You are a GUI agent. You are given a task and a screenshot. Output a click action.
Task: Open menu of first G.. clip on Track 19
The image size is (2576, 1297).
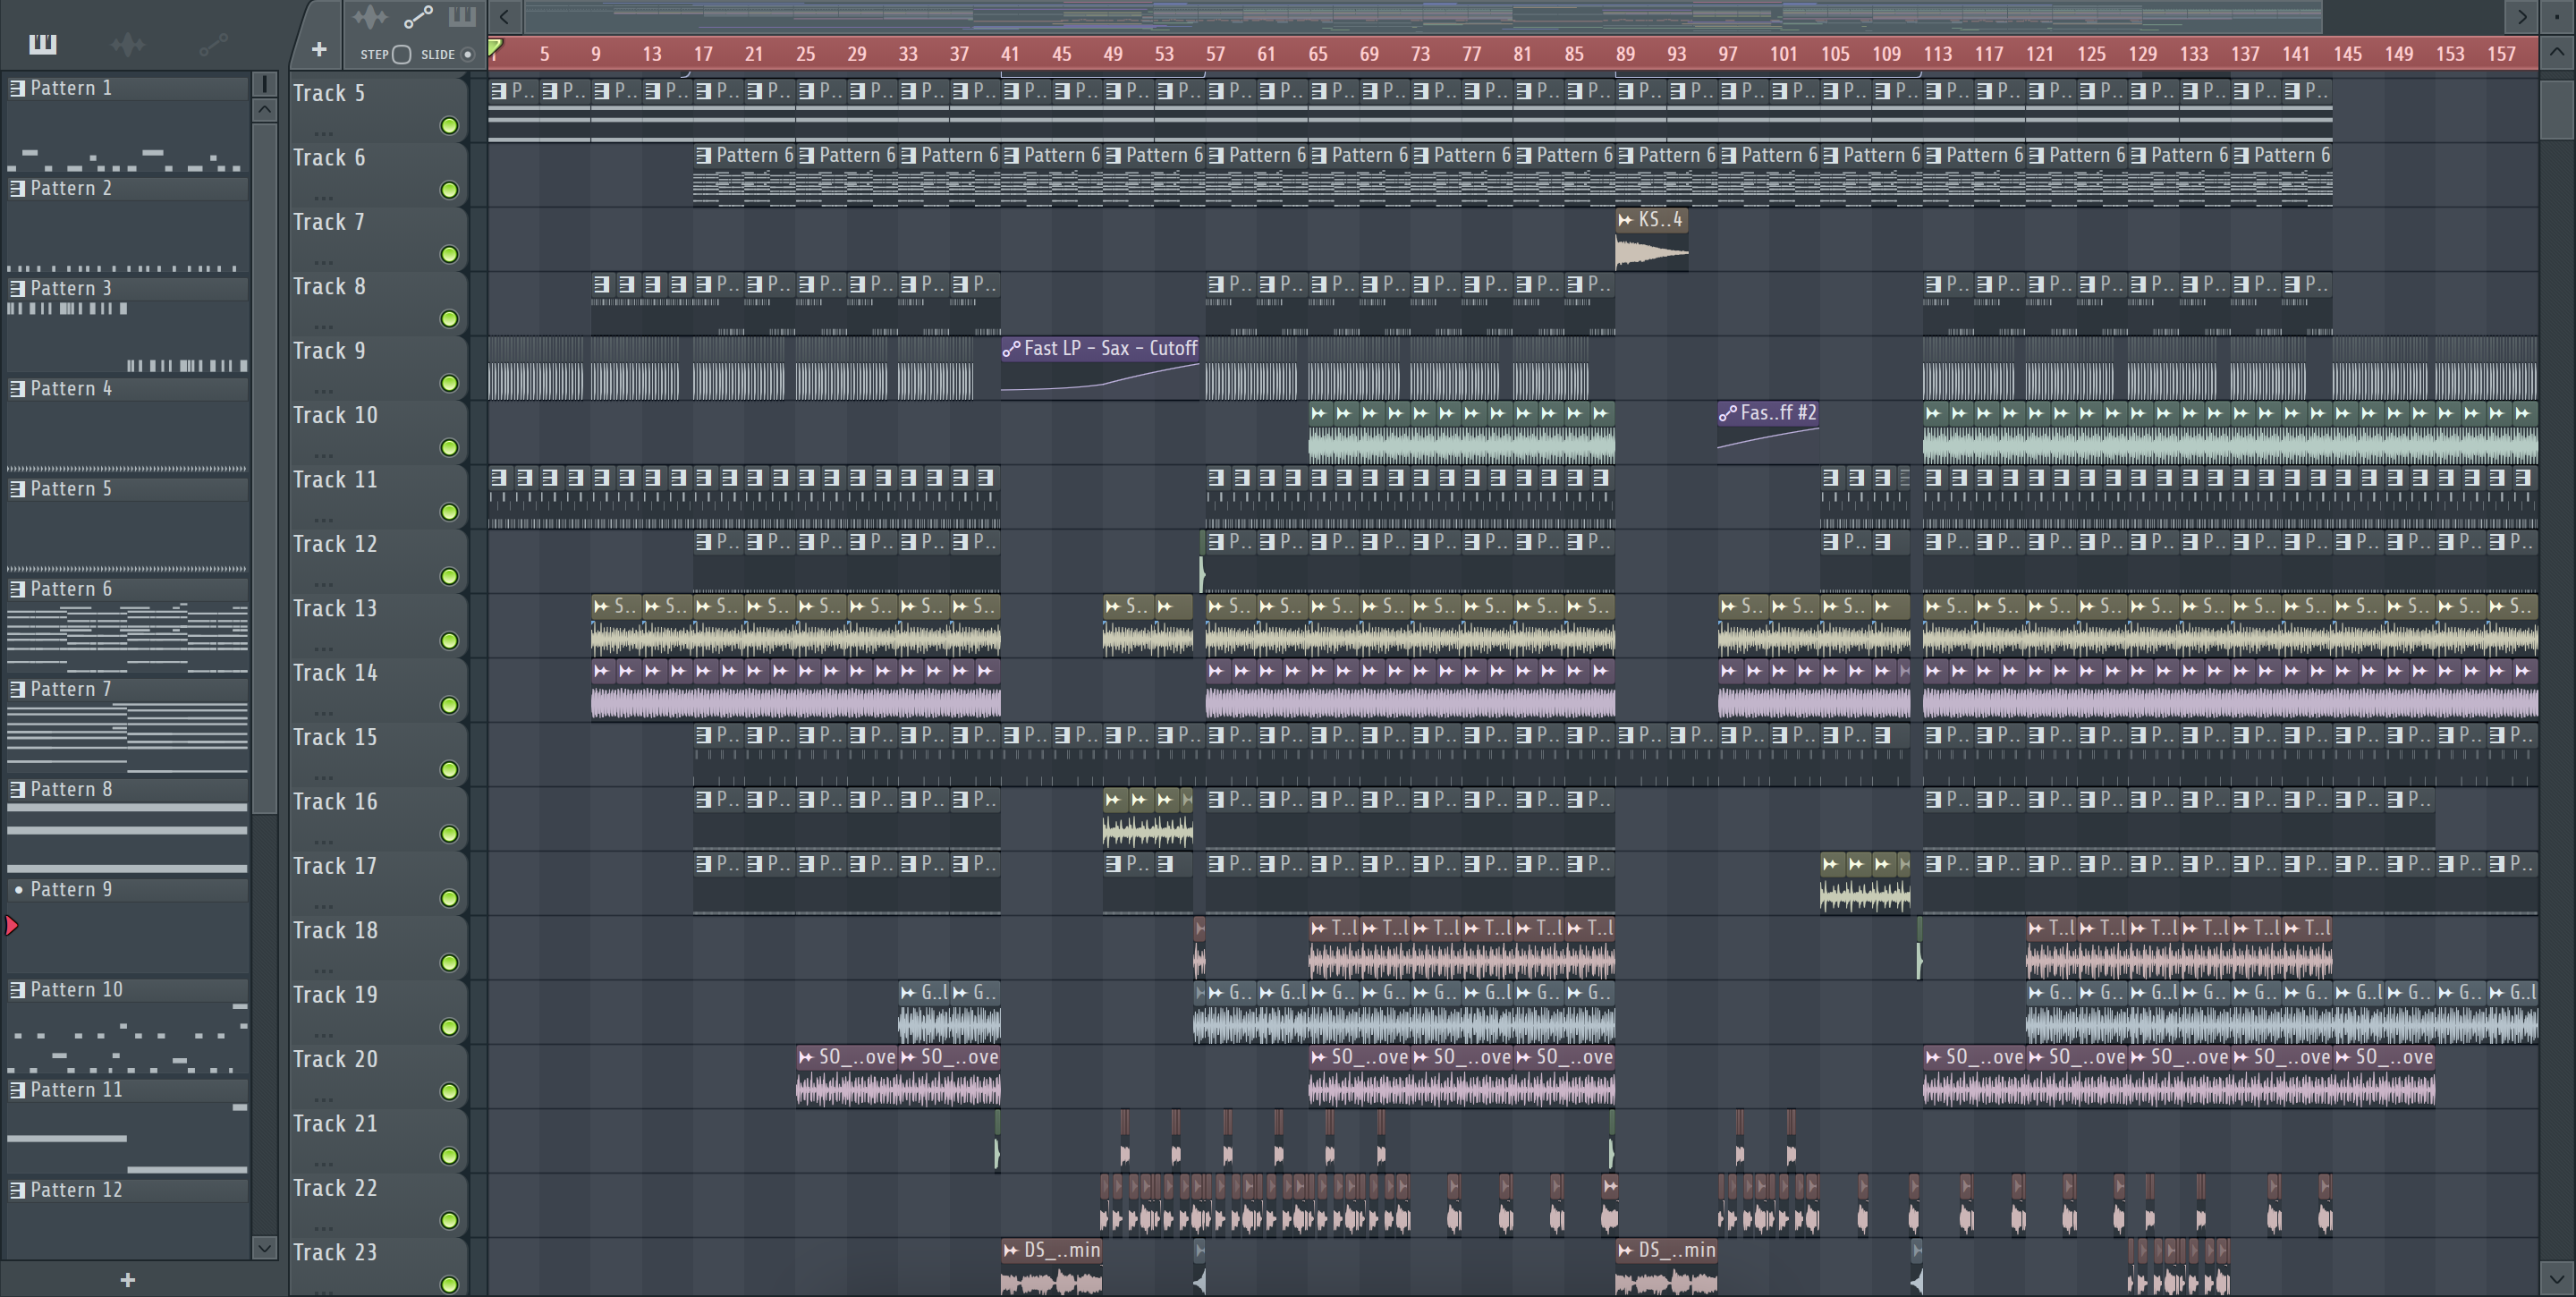point(907,993)
